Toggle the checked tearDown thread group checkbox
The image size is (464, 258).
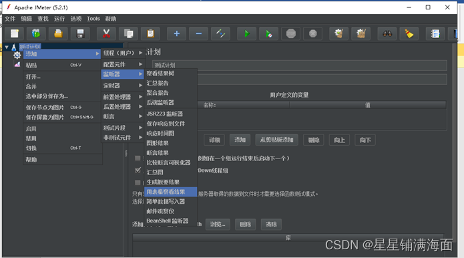tap(138, 170)
